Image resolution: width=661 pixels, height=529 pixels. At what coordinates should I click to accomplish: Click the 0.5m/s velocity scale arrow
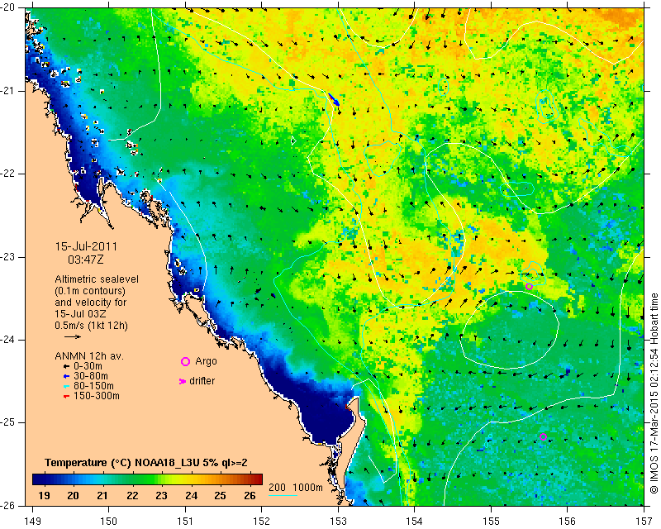[x=73, y=336]
